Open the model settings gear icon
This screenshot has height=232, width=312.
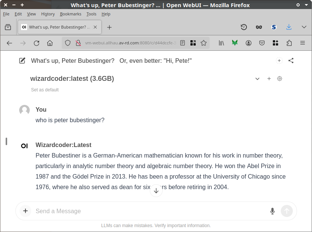pos(280,79)
